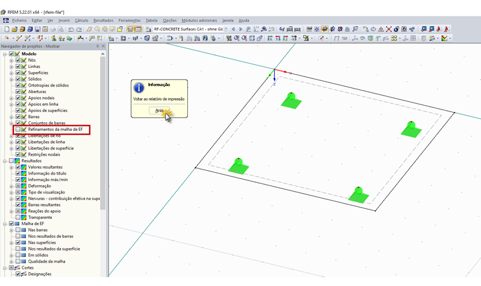Enable Refinamentos da malha de EF checkbox
This screenshot has width=481, height=286.
click(x=18, y=129)
